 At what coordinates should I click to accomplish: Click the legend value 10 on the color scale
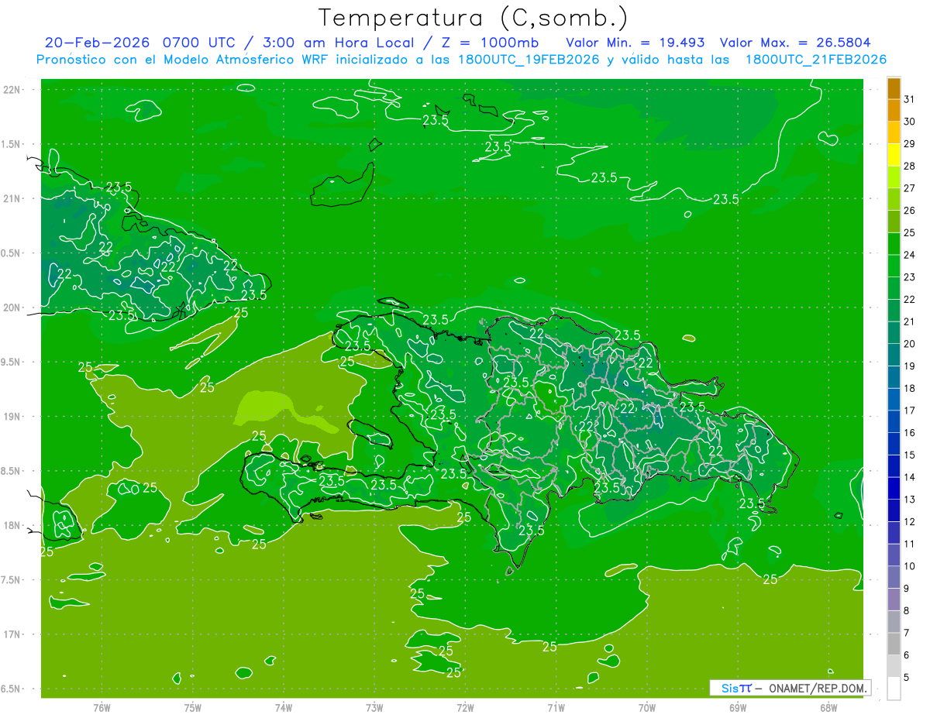[909, 566]
